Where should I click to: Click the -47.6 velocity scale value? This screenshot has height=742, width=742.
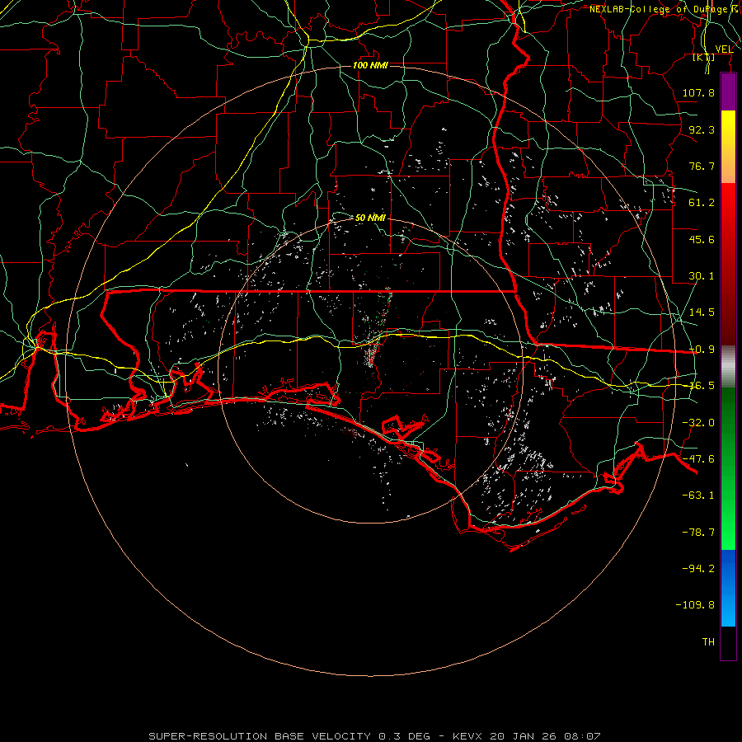(698, 459)
